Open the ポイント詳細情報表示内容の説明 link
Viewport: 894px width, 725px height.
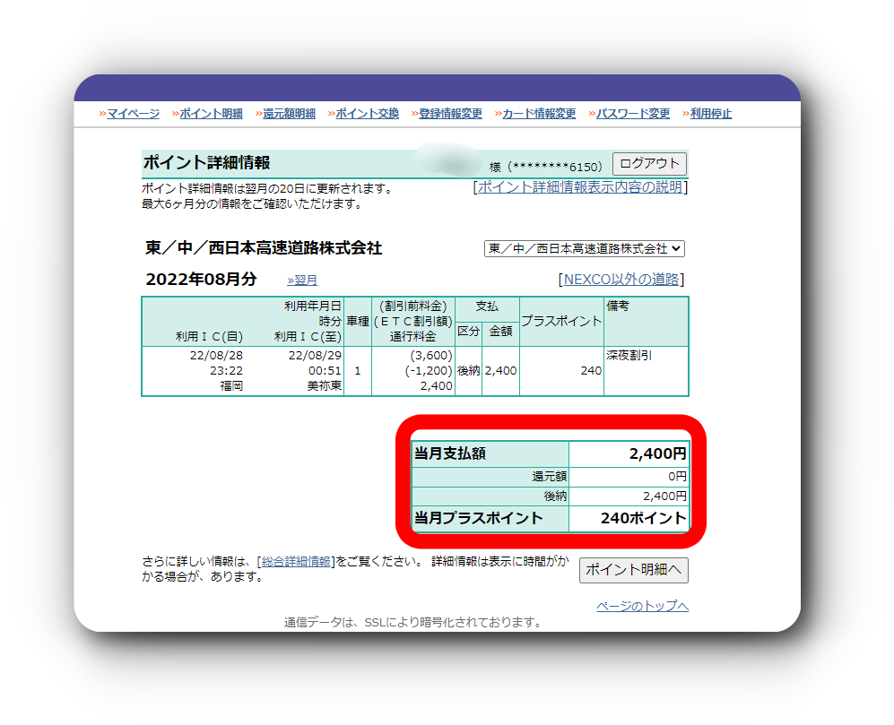tap(580, 187)
